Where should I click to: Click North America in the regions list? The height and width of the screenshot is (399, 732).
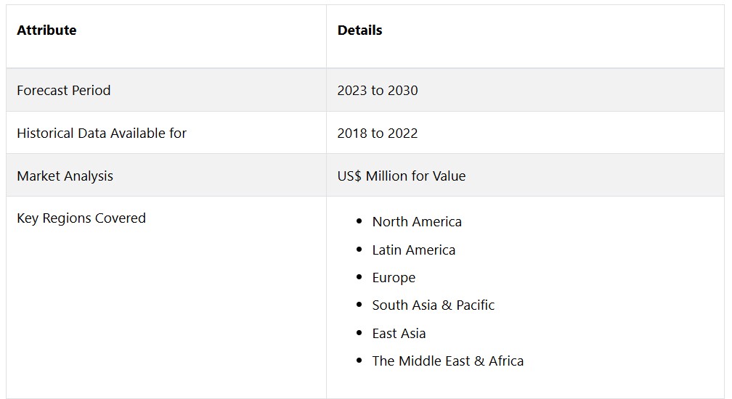coord(417,222)
